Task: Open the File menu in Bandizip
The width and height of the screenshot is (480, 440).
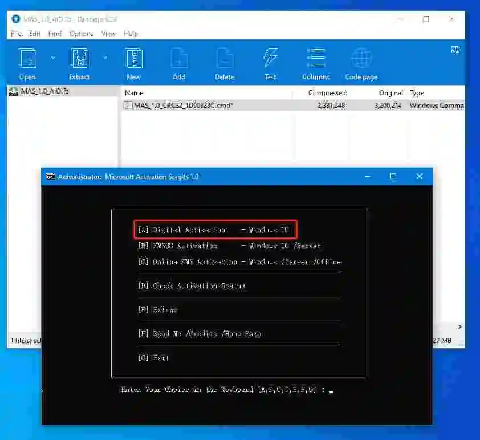Action: pos(17,34)
